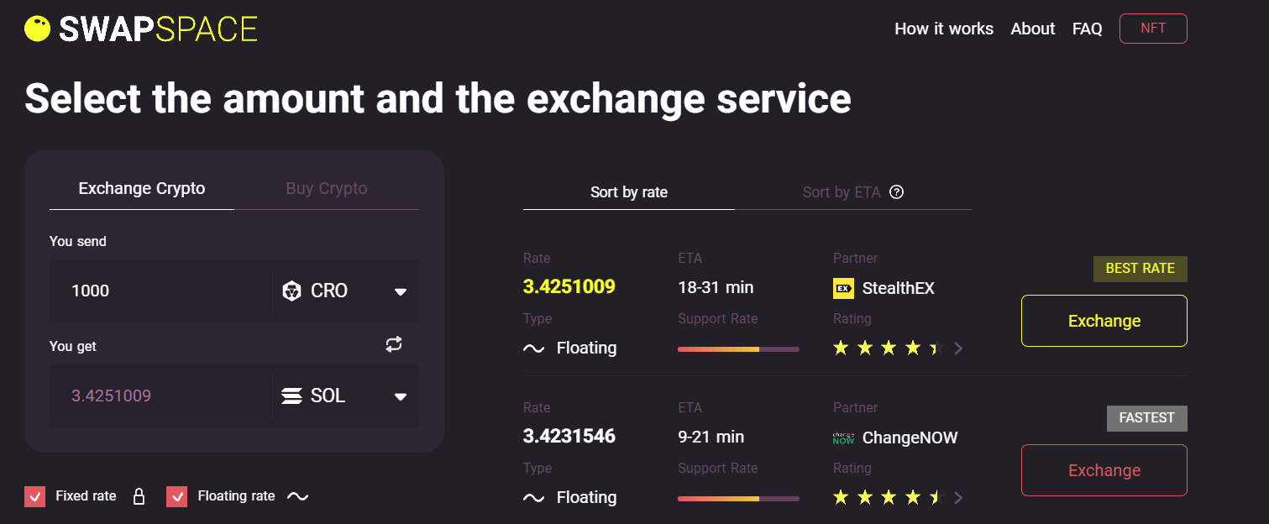Screen dimensions: 1269x524
Task: Click Exchange button for ChangeNOW
Action: [1104, 470]
